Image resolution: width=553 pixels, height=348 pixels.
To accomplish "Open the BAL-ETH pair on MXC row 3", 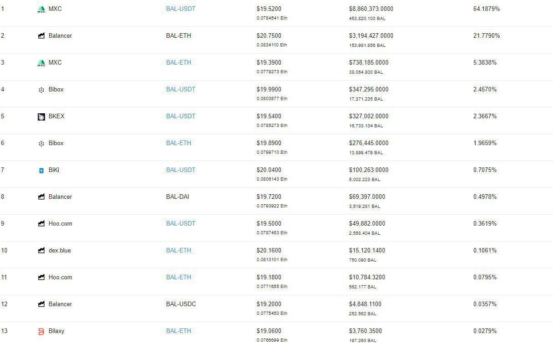I will 178,62.
